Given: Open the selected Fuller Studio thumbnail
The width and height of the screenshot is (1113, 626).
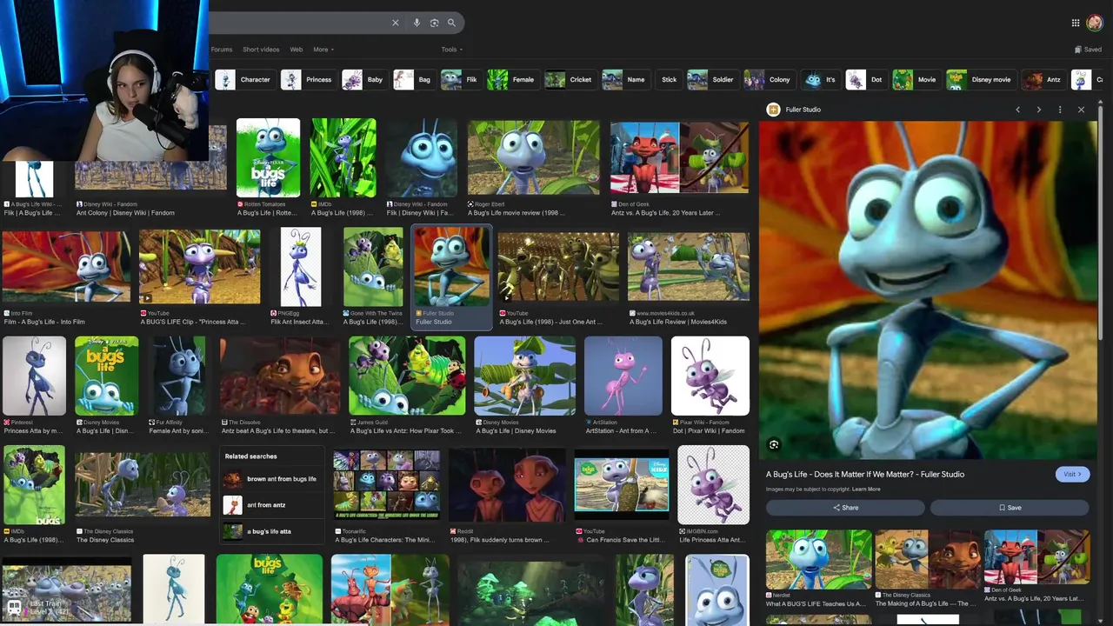Looking at the screenshot, I should tap(451, 268).
